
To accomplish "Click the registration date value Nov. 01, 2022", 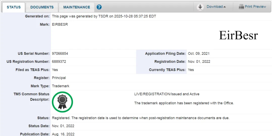I will [x=199, y=62].
